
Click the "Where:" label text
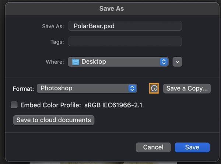(x=55, y=62)
